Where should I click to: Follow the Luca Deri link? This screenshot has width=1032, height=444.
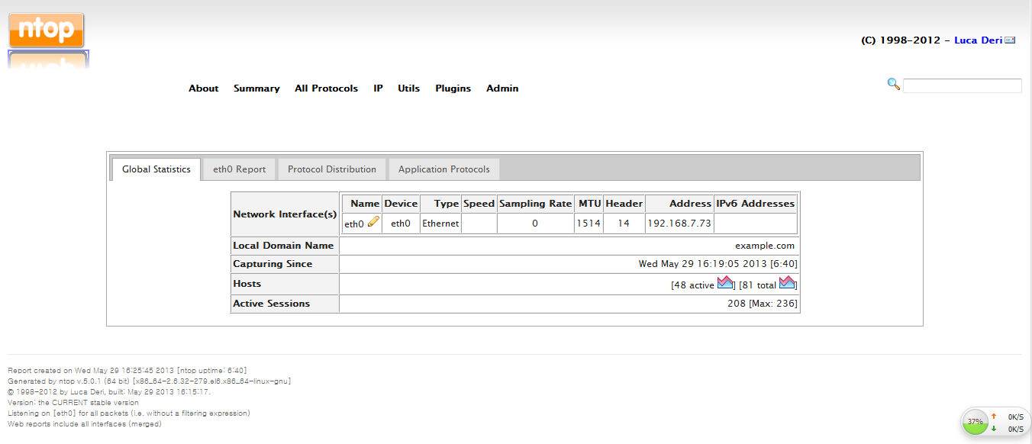(x=978, y=40)
